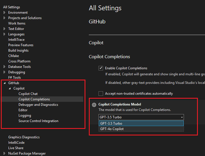Select Debugger and Diagnostics under Copilot
The width and height of the screenshot is (205, 156).
38,105
